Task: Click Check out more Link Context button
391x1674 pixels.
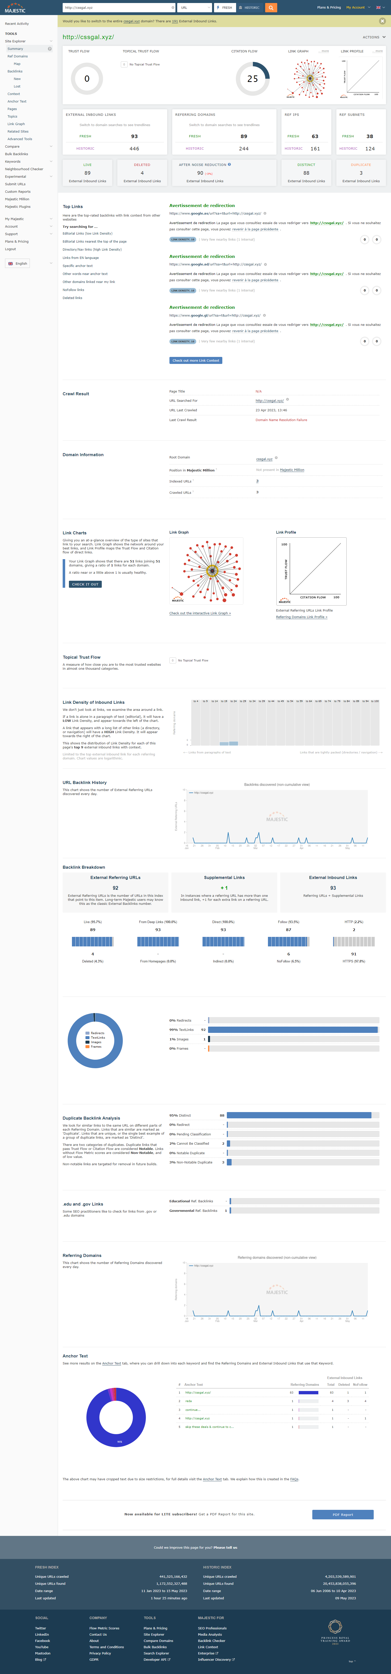Action: (195, 360)
